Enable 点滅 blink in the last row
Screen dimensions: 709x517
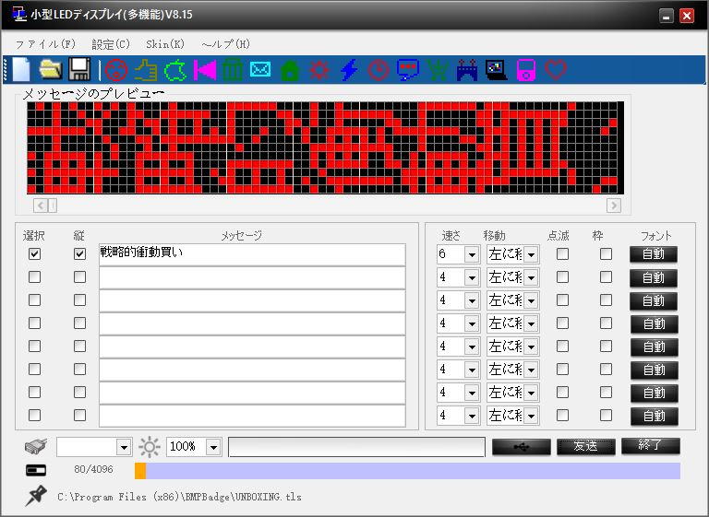562,415
